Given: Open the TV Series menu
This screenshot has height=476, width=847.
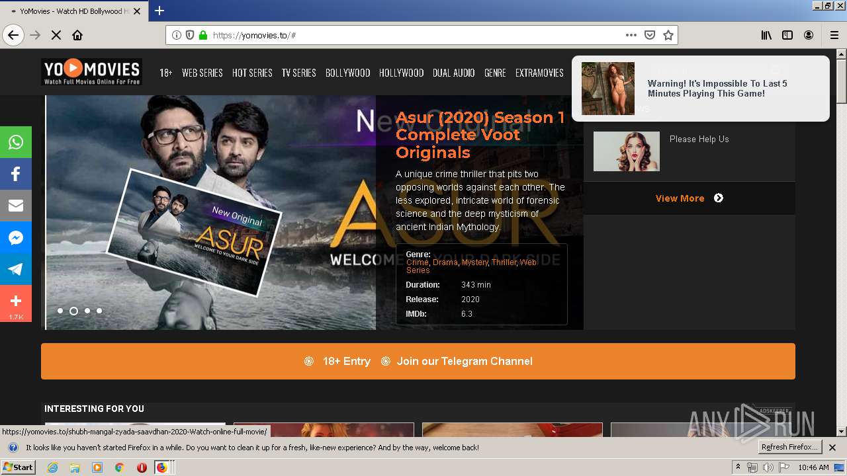Looking at the screenshot, I should point(298,73).
